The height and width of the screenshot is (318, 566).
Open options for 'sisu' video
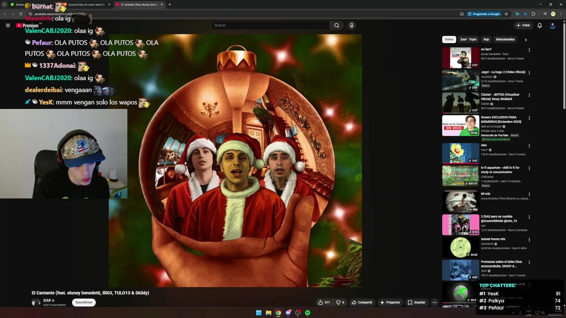click(x=529, y=146)
